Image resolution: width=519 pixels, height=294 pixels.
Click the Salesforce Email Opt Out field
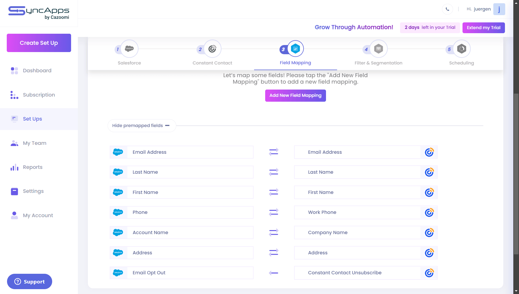(x=182, y=273)
